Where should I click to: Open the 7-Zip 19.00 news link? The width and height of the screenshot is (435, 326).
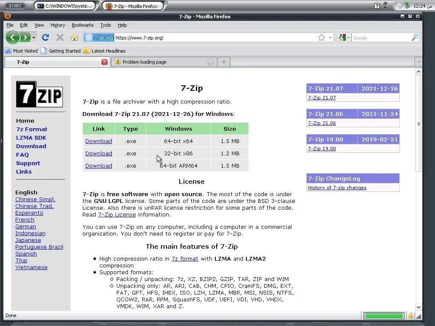322,149
